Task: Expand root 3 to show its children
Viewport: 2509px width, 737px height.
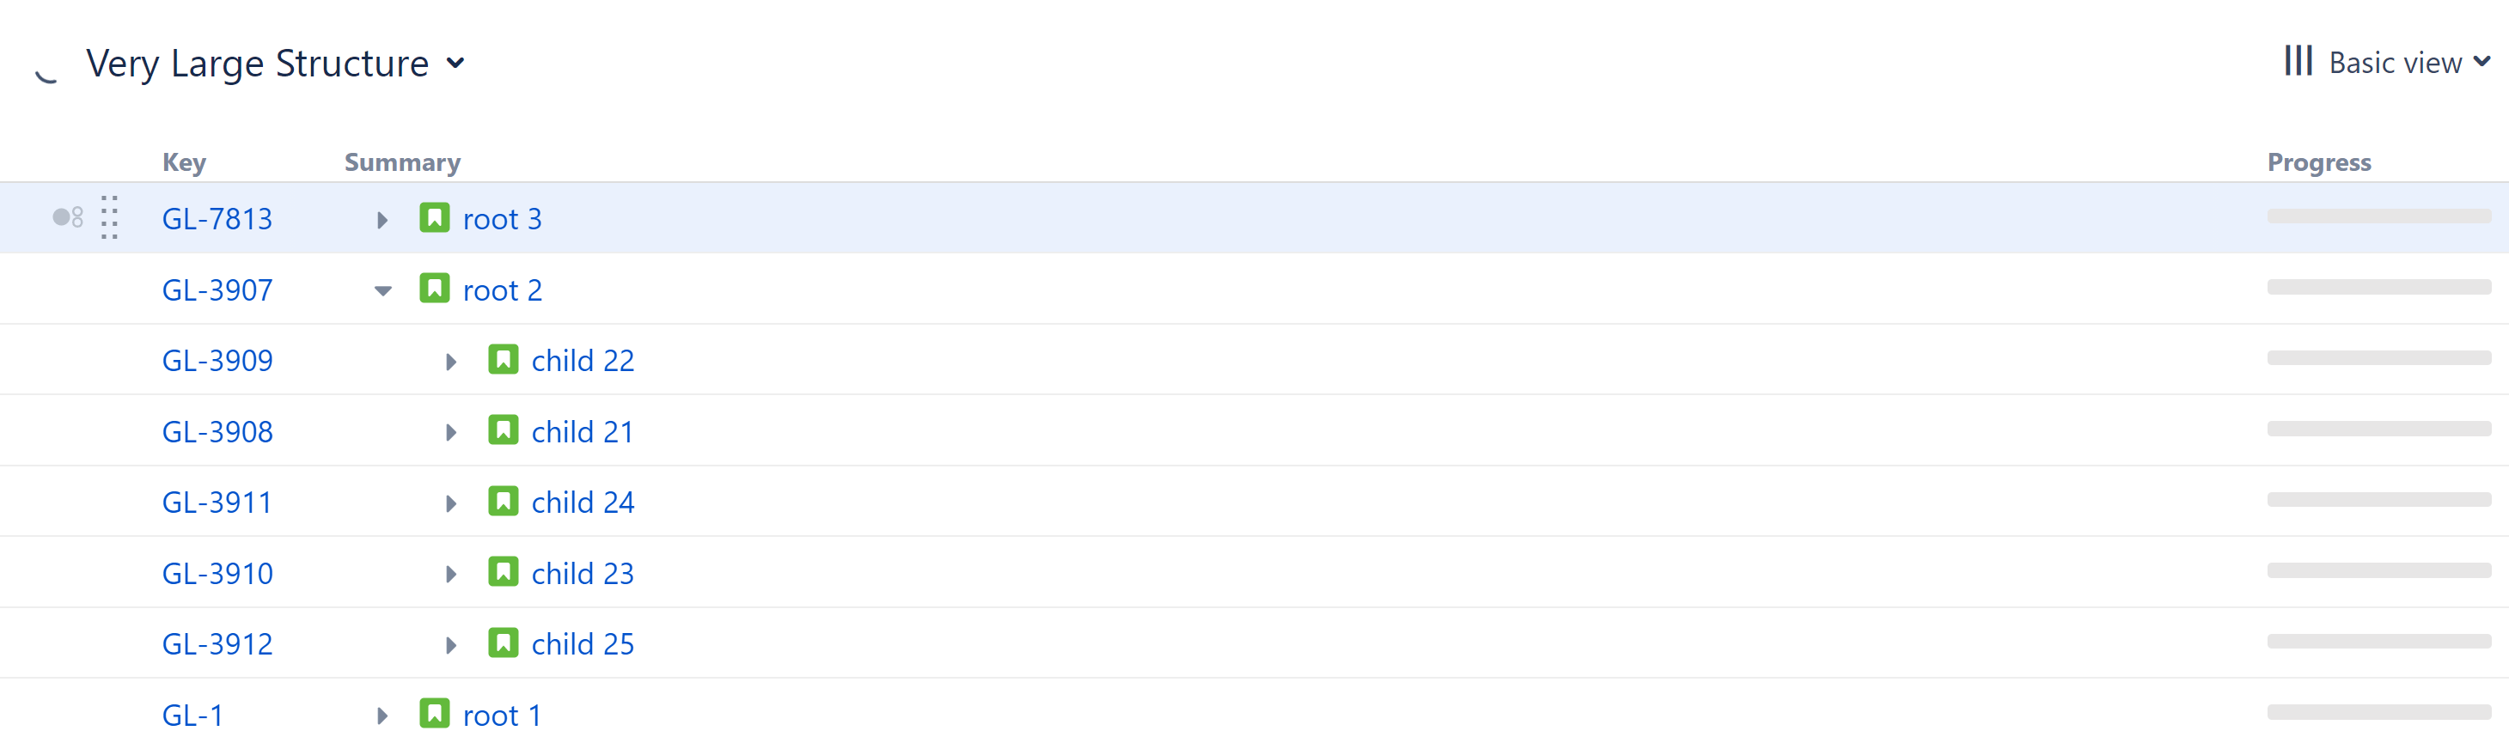Action: (382, 218)
